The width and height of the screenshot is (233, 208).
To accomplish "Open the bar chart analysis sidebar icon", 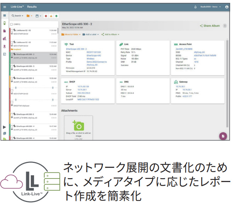I will pyautogui.click(x=5, y=39).
